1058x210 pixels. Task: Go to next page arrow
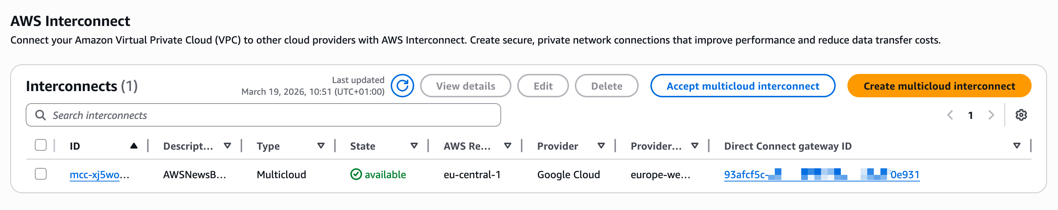(x=992, y=115)
